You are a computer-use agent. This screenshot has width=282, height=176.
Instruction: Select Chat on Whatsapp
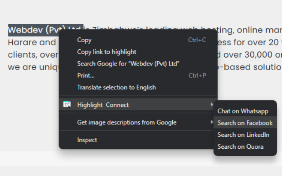(x=245, y=111)
